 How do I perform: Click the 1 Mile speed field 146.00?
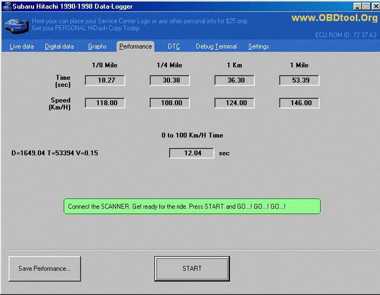click(299, 103)
